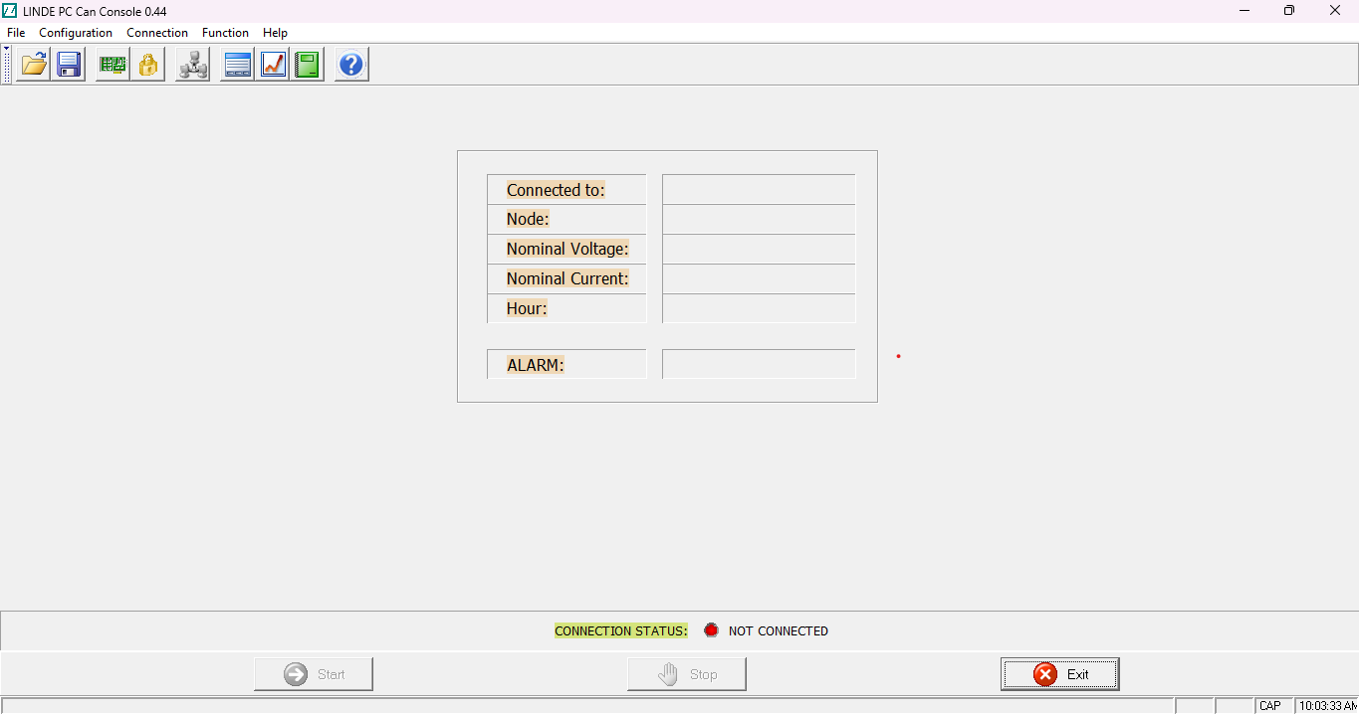The height and width of the screenshot is (714, 1359).
Task: Click the CONNECTION STATUS label
Action: point(621,630)
